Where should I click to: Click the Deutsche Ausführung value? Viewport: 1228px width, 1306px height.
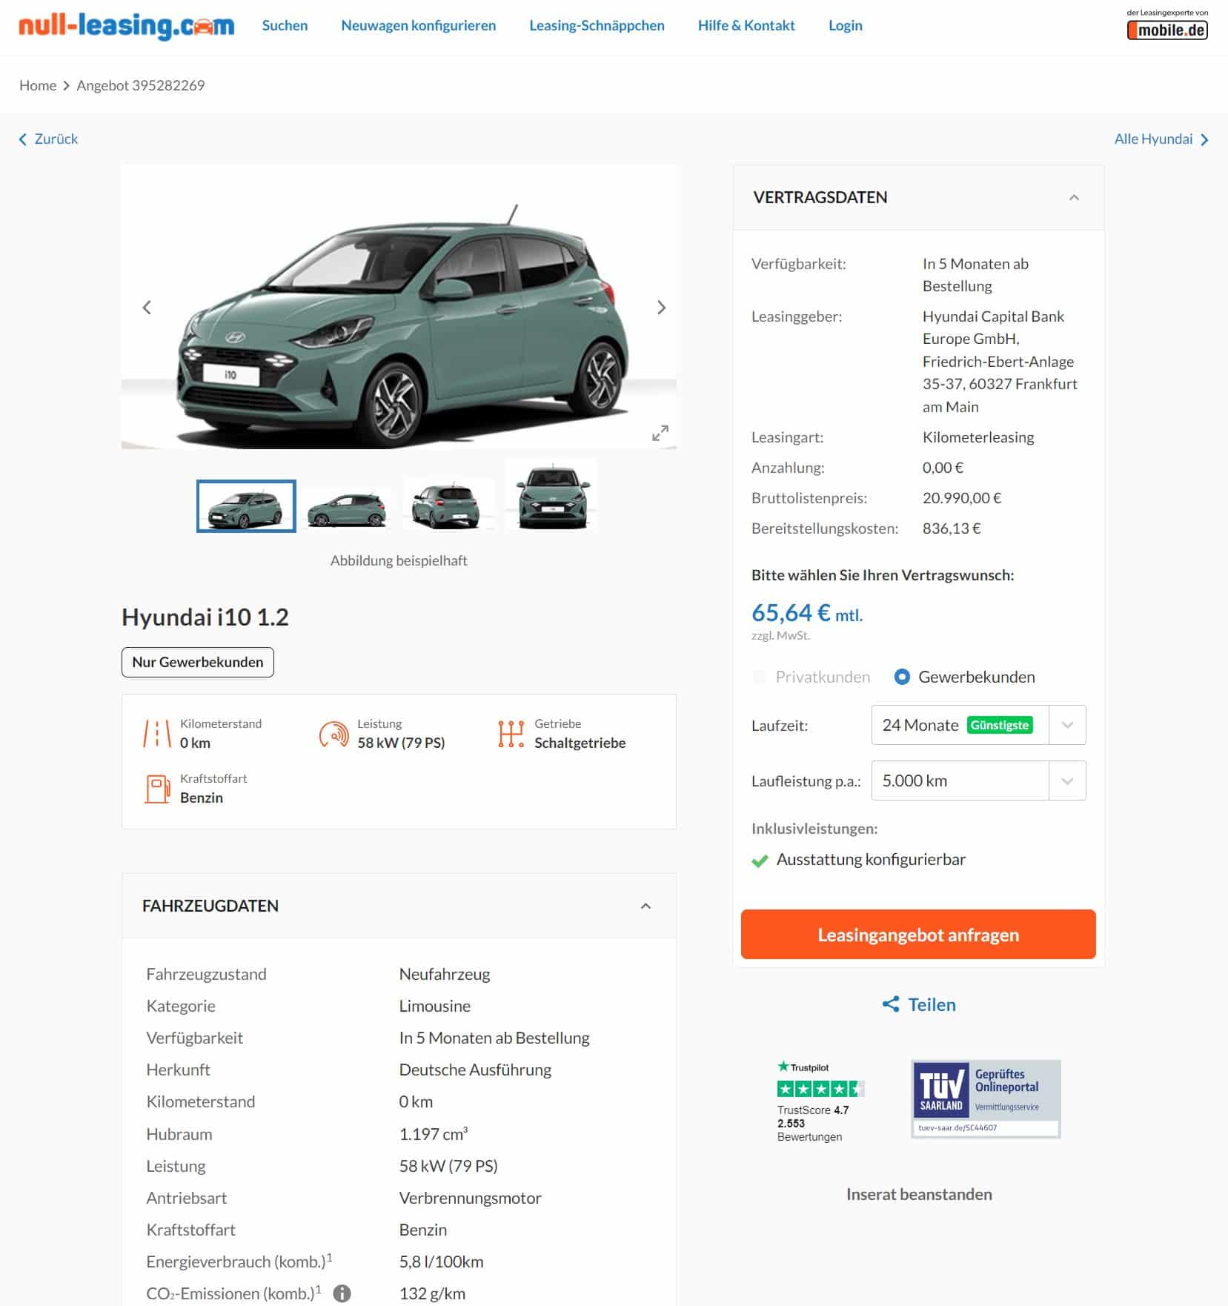(x=475, y=1070)
